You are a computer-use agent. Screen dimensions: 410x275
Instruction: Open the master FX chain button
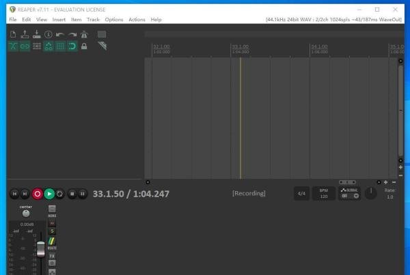click(52, 256)
